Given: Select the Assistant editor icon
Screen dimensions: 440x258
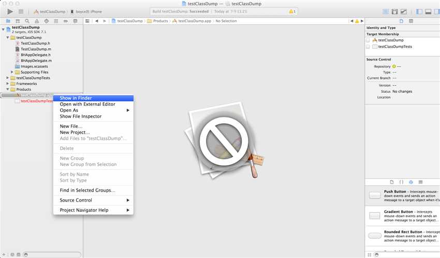Looking at the screenshot, I should [395, 11].
